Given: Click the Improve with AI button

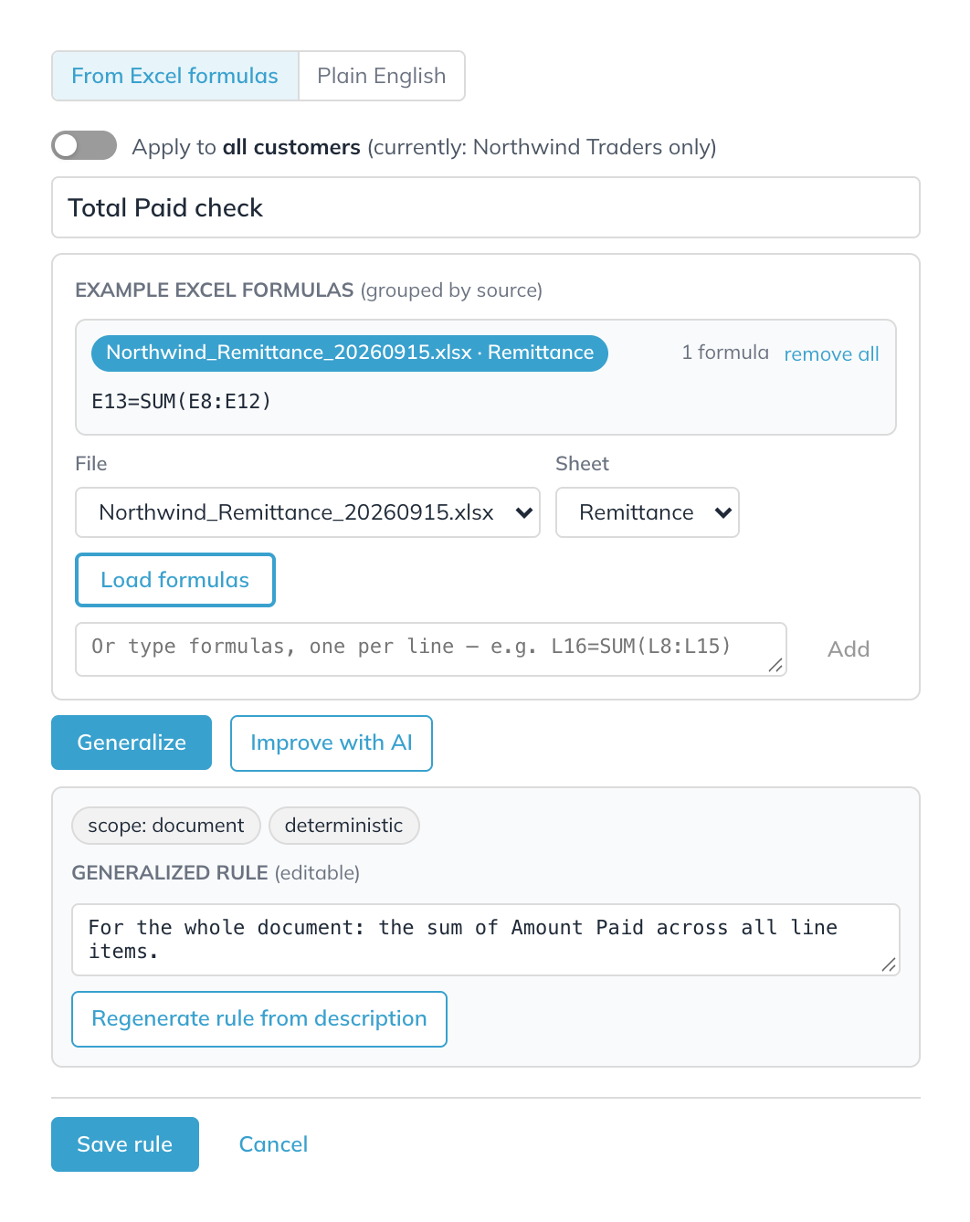Looking at the screenshot, I should (x=332, y=743).
